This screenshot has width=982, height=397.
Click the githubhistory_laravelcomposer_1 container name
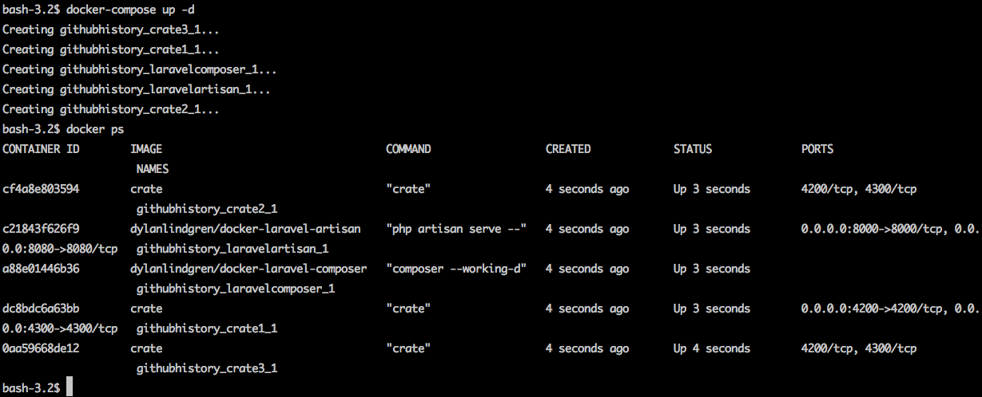click(x=236, y=289)
